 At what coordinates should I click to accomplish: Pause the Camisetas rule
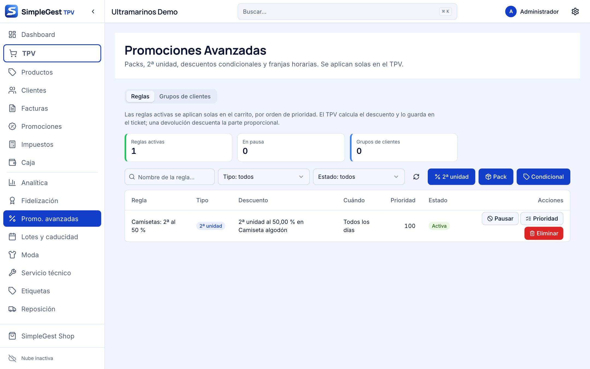500,219
